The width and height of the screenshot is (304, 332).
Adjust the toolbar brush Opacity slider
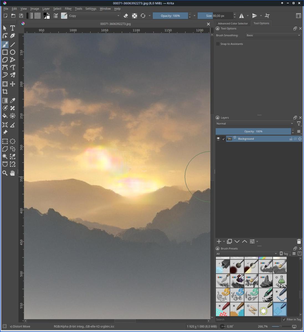pos(170,16)
